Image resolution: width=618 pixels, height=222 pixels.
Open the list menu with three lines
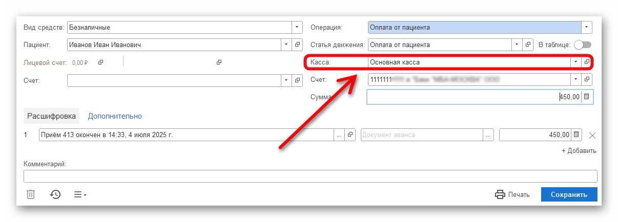point(80,194)
